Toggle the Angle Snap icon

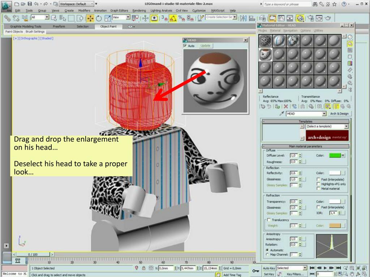[173, 18]
